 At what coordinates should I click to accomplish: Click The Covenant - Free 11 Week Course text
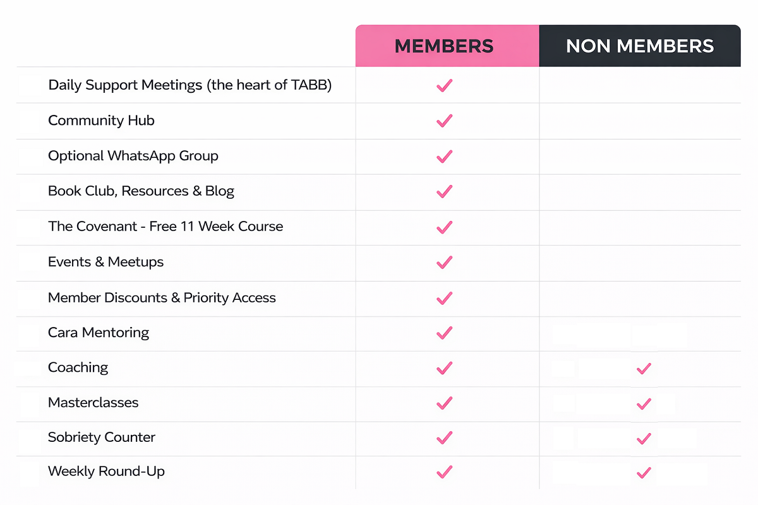[165, 227]
